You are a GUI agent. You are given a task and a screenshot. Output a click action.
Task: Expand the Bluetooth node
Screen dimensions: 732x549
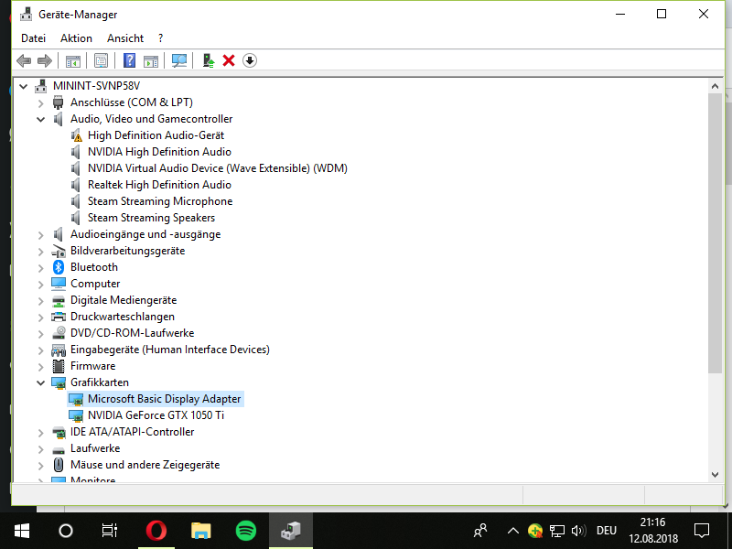pyautogui.click(x=40, y=267)
